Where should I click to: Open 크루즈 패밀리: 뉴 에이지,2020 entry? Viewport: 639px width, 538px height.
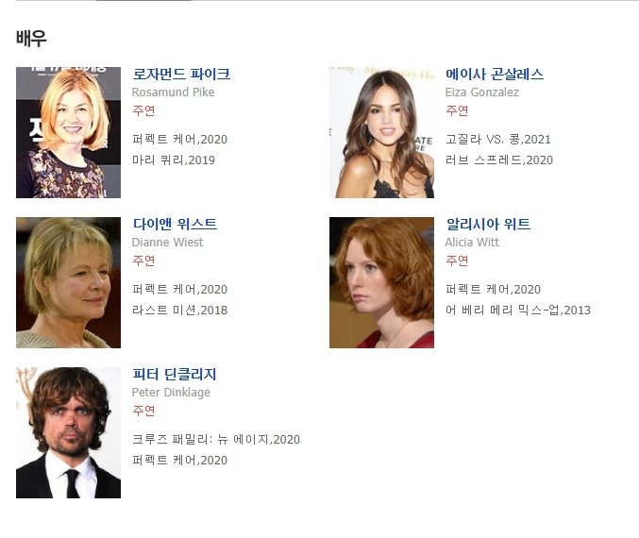point(216,440)
